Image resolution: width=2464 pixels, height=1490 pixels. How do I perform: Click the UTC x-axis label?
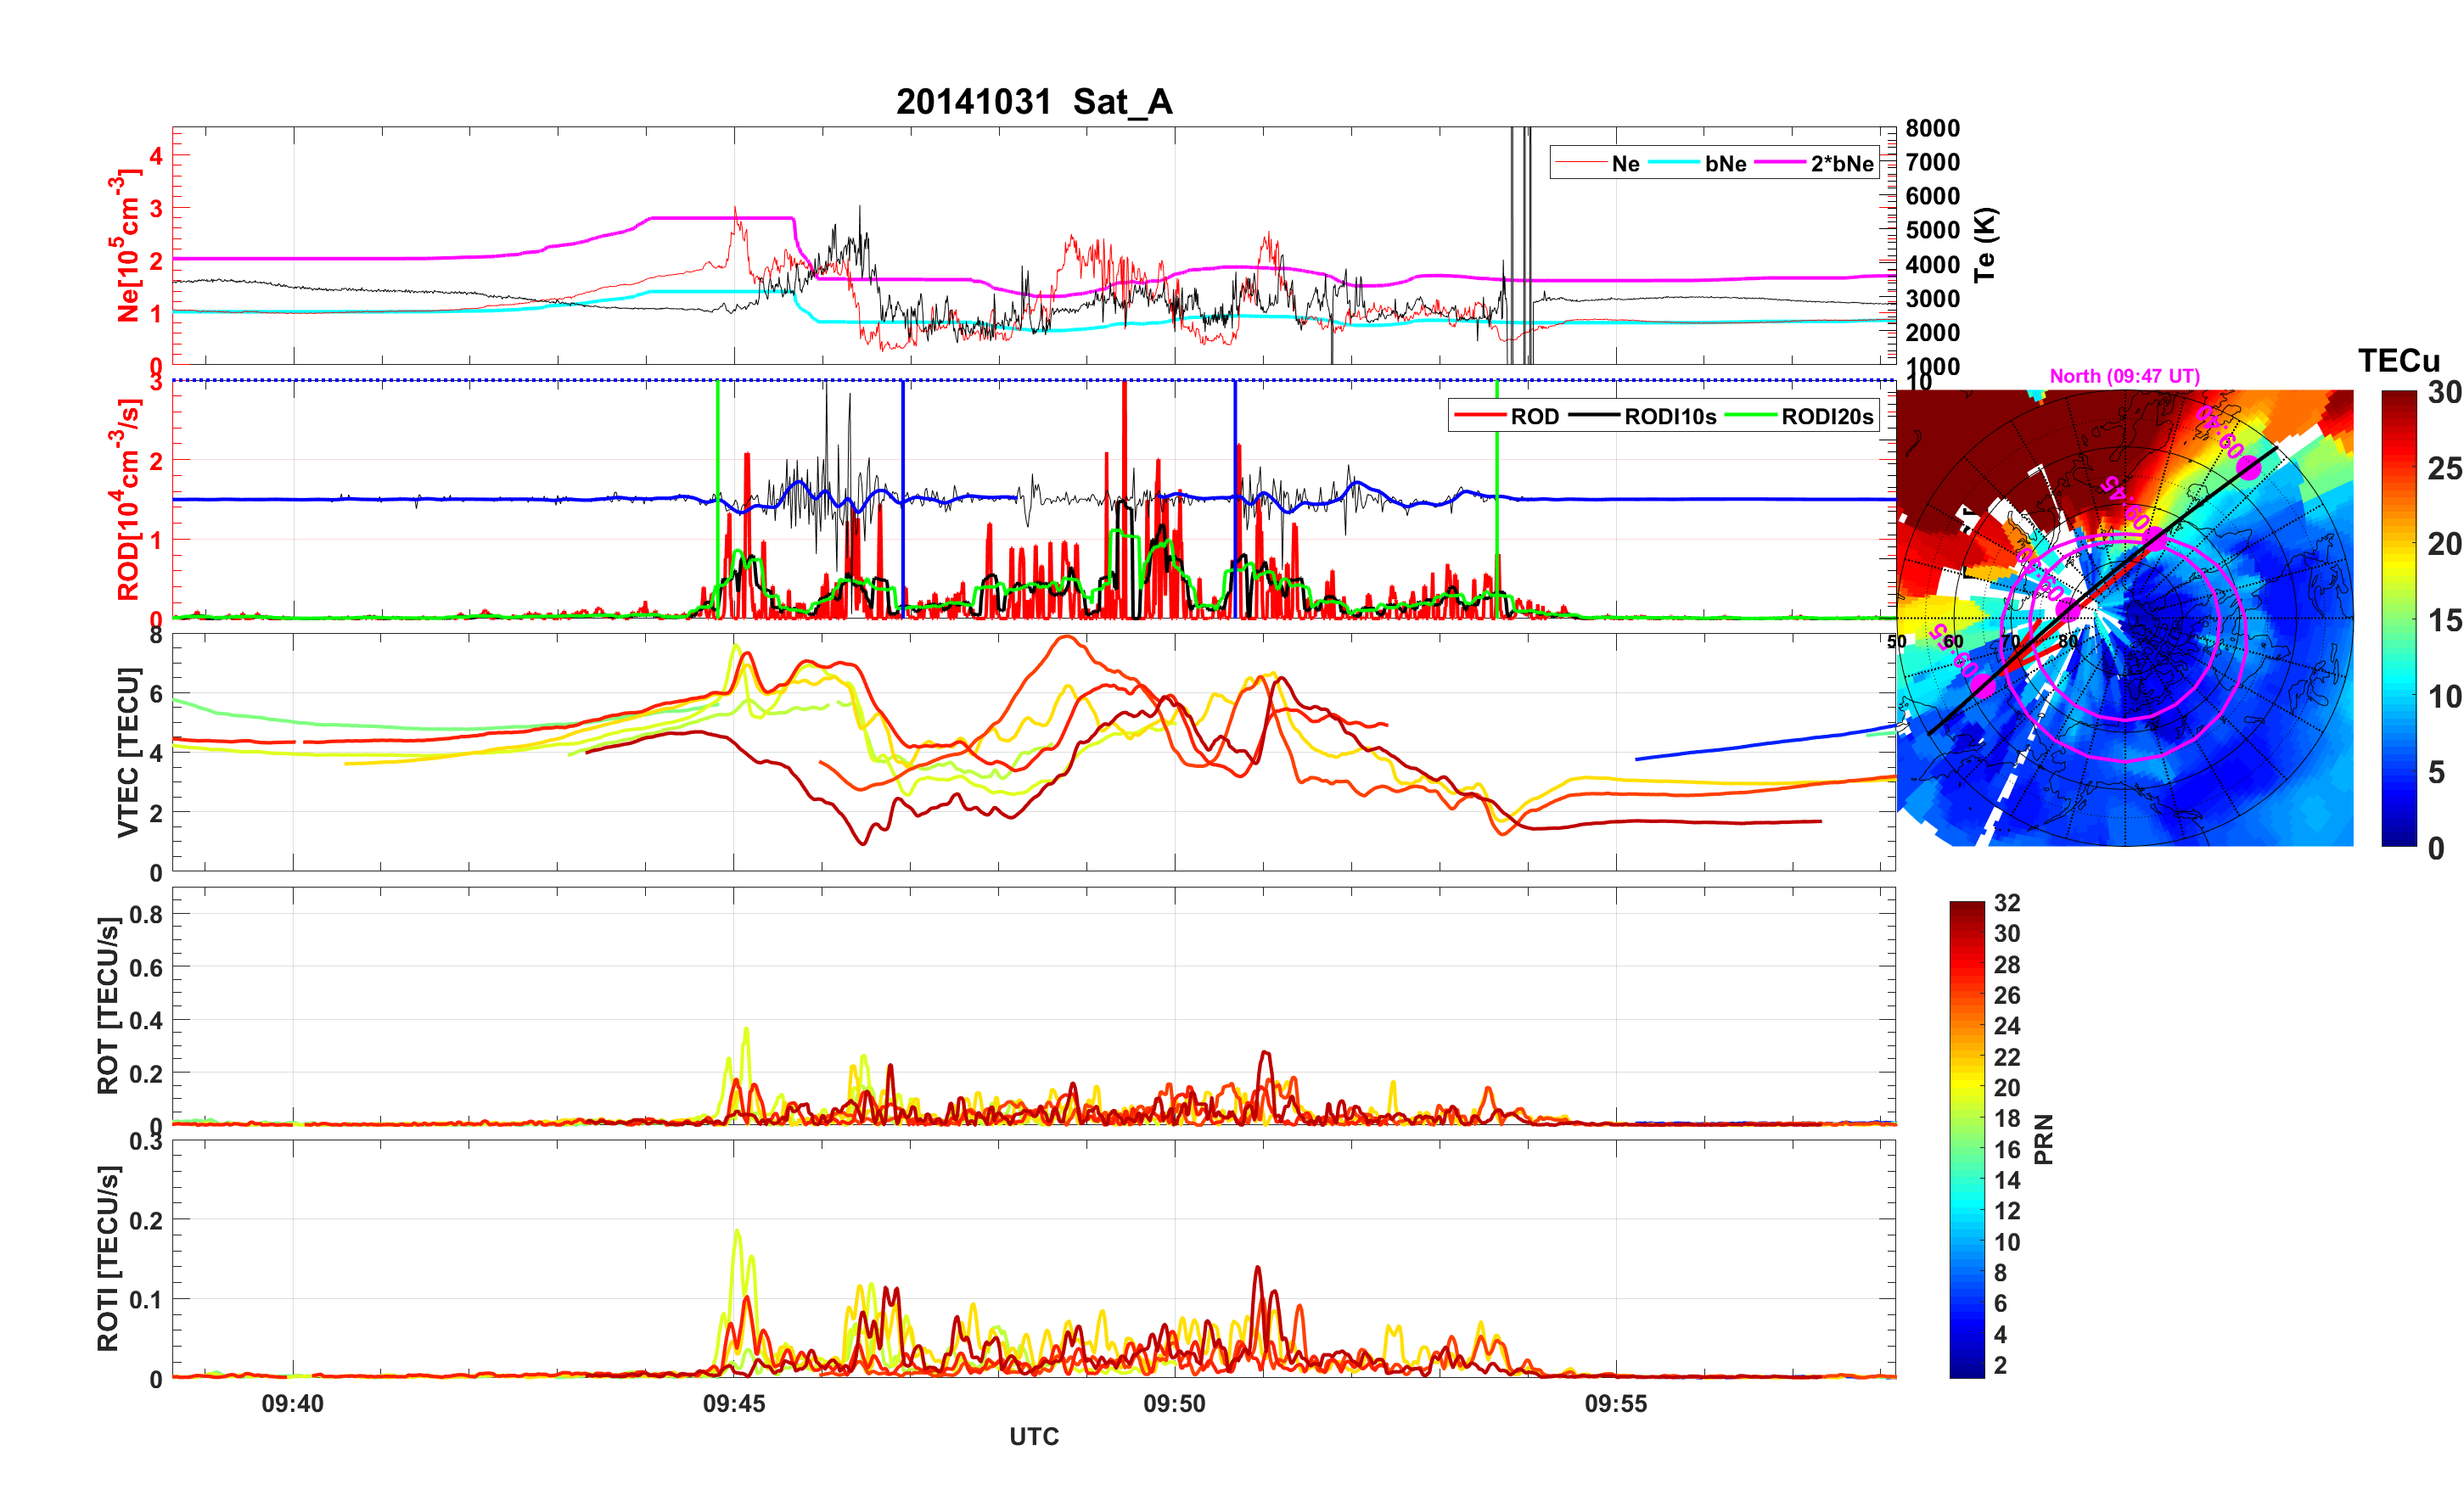[x=1033, y=1437]
